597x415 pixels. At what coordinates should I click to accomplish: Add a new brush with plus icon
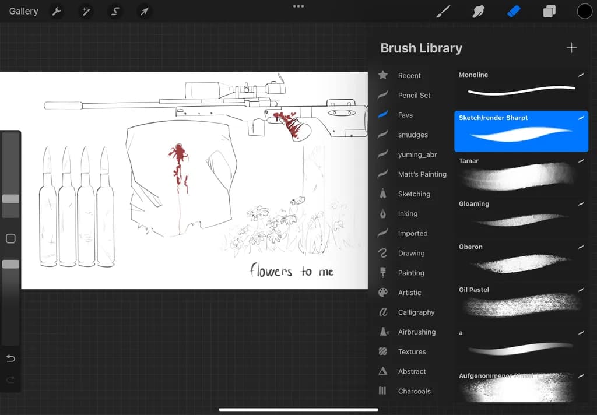[571, 48]
